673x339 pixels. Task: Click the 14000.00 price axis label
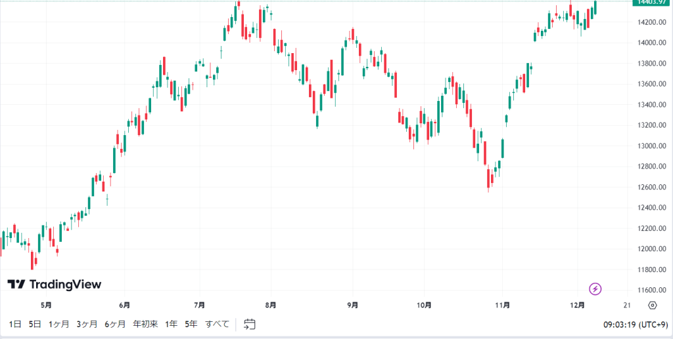coord(651,43)
